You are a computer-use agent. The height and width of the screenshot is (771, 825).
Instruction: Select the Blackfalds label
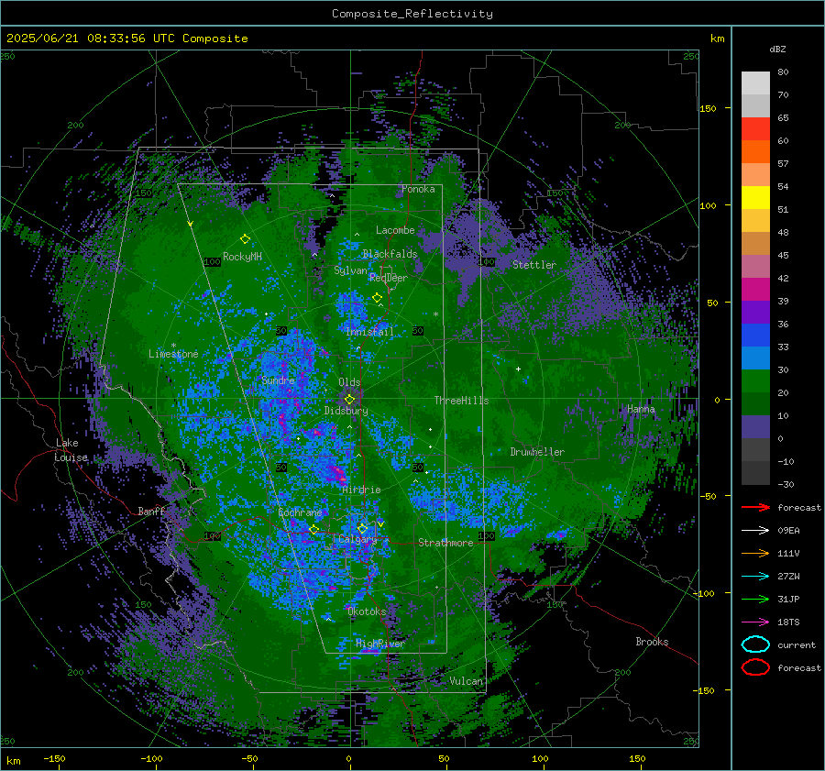coord(390,254)
